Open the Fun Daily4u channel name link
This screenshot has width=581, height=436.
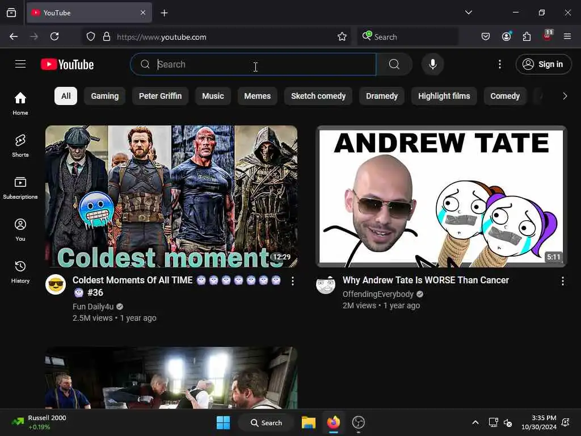(93, 307)
